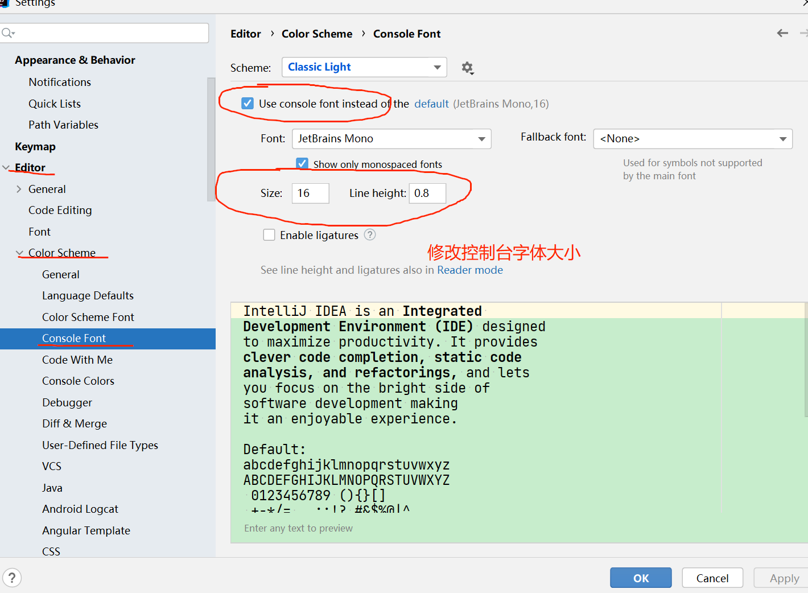Image resolution: width=808 pixels, height=593 pixels.
Task: Toggle Use console font checkbox
Action: (248, 104)
